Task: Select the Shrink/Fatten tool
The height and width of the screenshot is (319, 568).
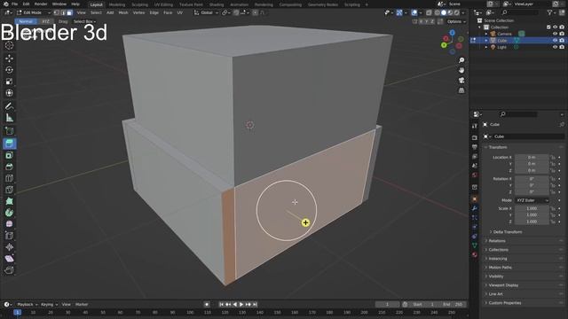Action: point(10,247)
